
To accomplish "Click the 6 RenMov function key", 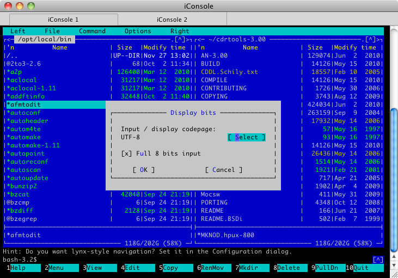I will tap(214, 268).
